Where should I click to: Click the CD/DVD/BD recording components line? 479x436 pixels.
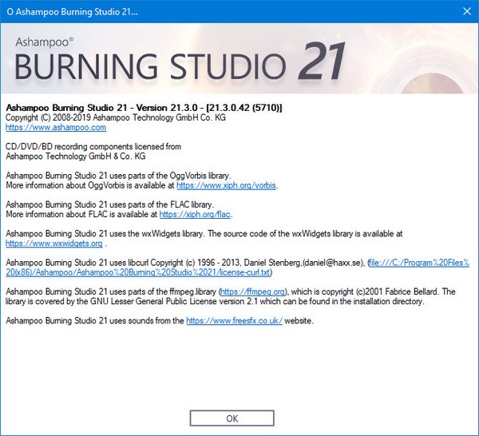[x=93, y=146]
